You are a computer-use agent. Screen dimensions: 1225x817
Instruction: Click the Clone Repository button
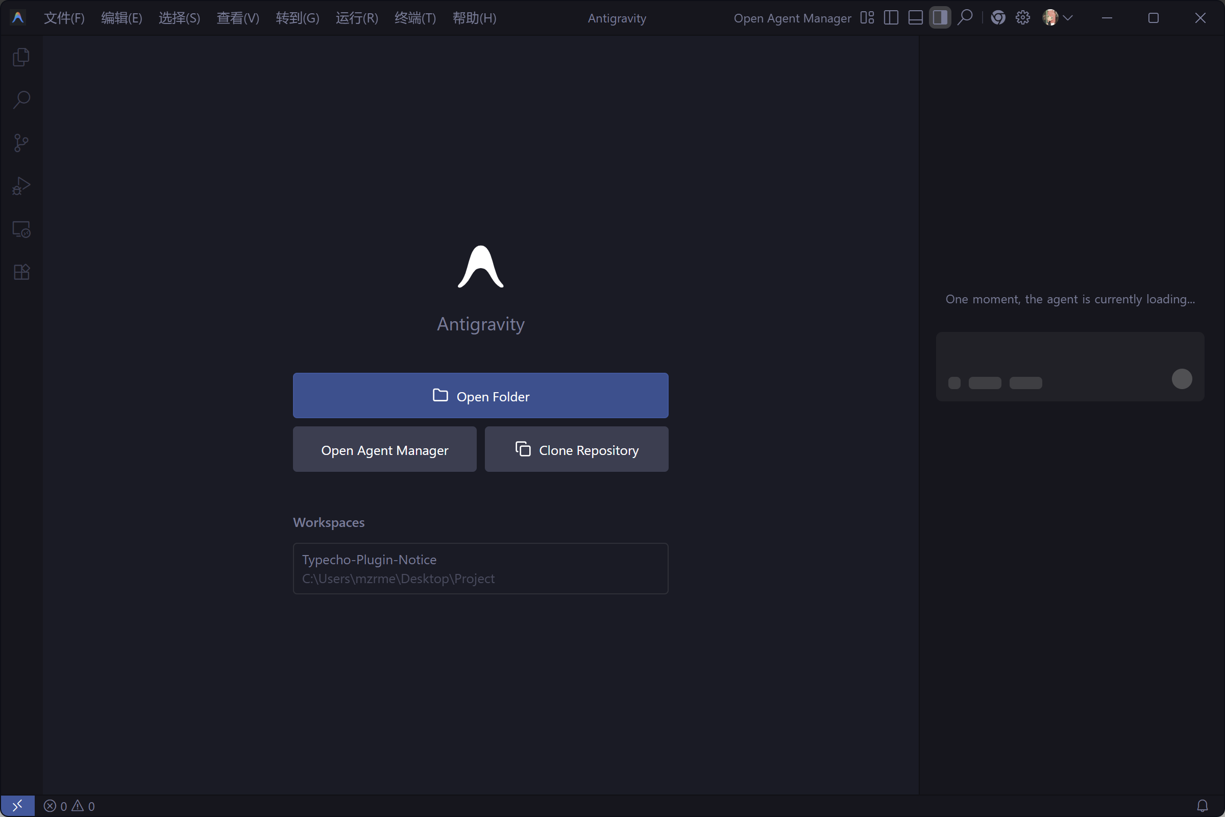(x=577, y=449)
